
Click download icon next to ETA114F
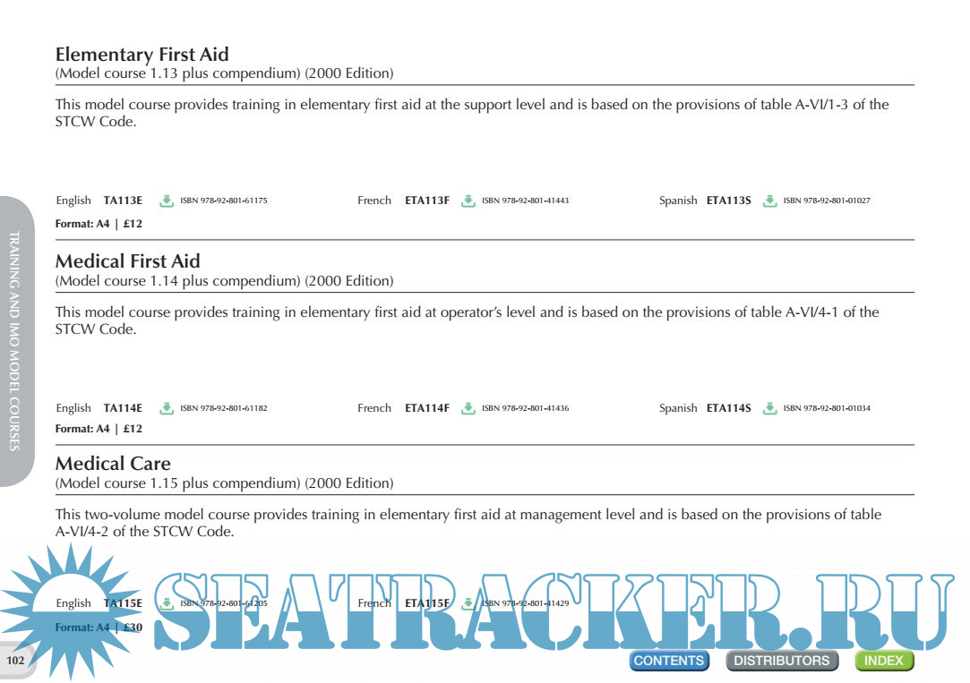click(x=468, y=408)
